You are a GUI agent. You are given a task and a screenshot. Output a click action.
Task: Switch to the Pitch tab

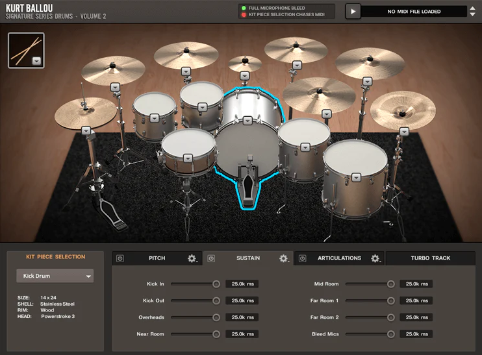coord(157,258)
